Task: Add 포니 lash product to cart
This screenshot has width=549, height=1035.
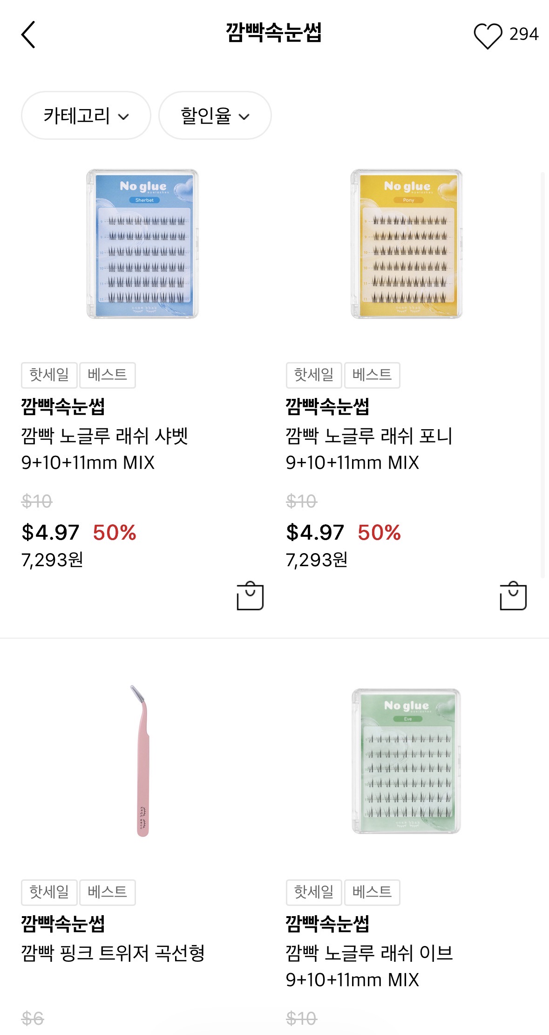Action: [513, 596]
